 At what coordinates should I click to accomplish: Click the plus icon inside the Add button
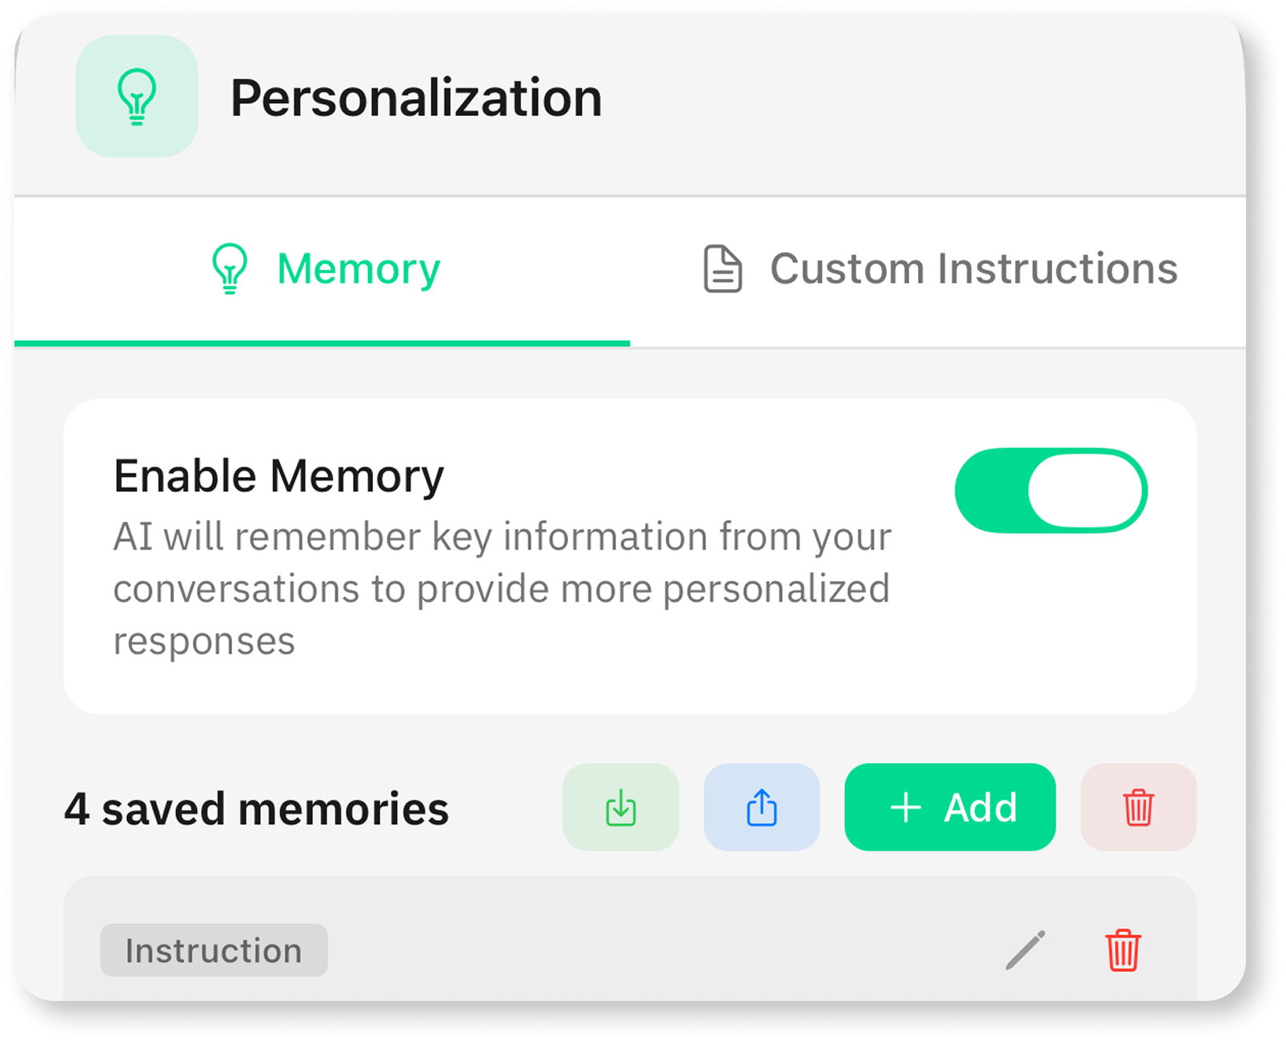[x=906, y=808]
